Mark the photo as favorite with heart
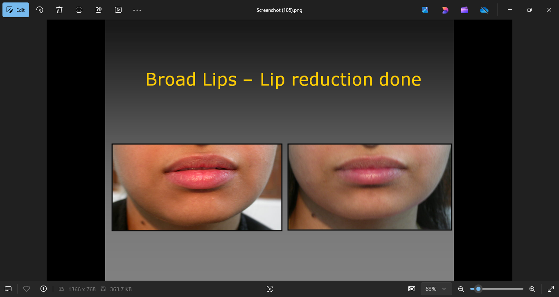 [x=27, y=289]
